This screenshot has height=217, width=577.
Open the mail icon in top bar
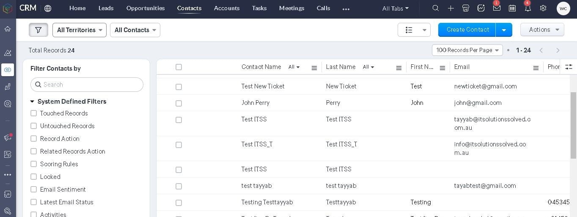(497, 8)
